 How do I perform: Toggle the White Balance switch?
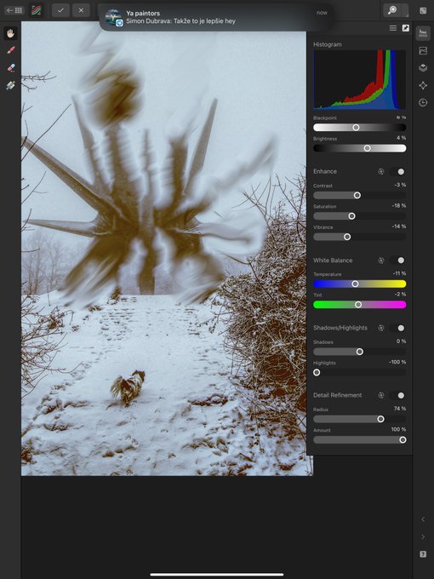click(x=398, y=261)
